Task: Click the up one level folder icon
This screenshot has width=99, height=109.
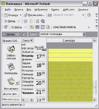Action: (x=32, y=27)
